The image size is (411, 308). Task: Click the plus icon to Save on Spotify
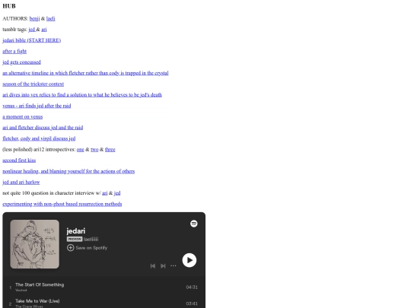(70, 247)
